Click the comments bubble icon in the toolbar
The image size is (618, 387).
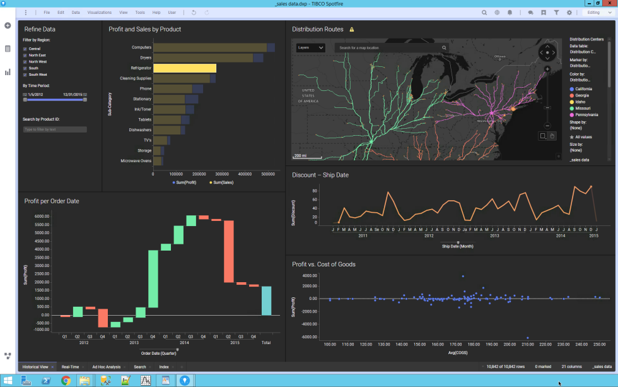pyautogui.click(x=530, y=12)
